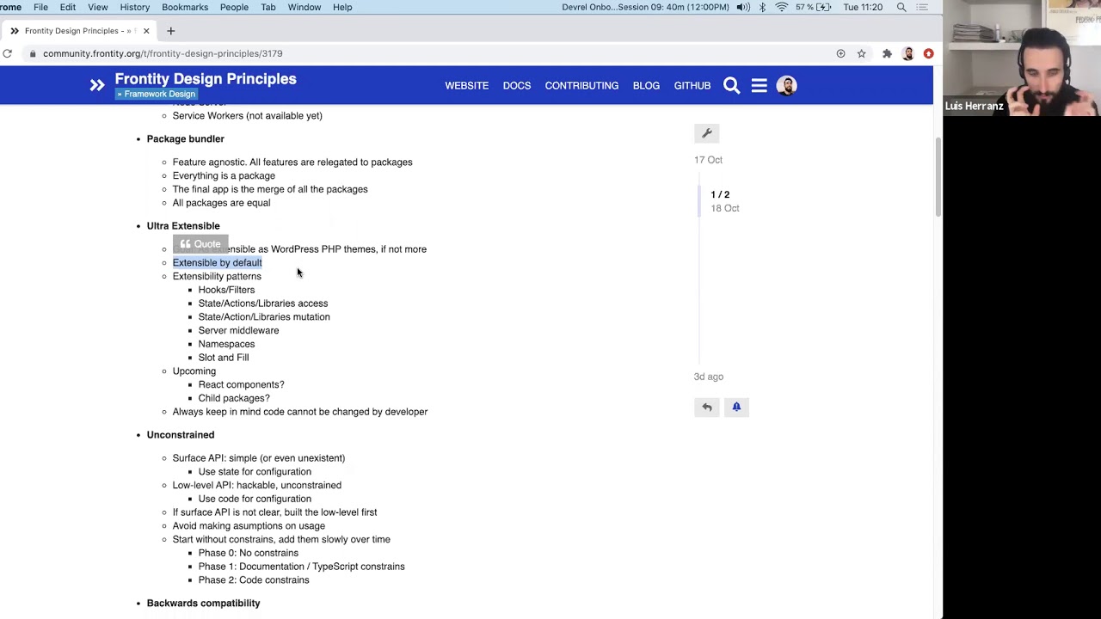Open the browser extensions puzzle icon
1101x619 pixels.
click(x=887, y=53)
